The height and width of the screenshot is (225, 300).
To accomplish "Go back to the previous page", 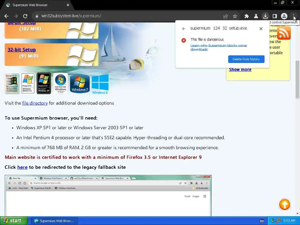I will pyautogui.click(x=6, y=16).
